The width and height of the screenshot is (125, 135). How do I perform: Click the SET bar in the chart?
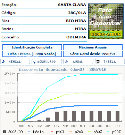coord(117,116)
